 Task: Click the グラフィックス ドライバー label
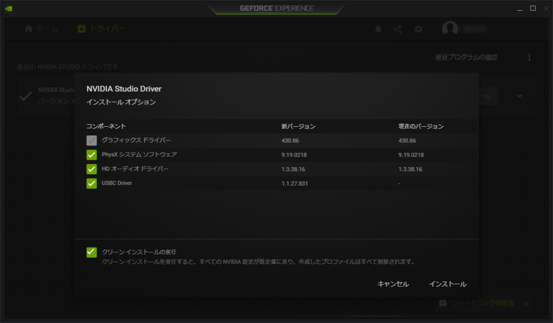coord(136,140)
